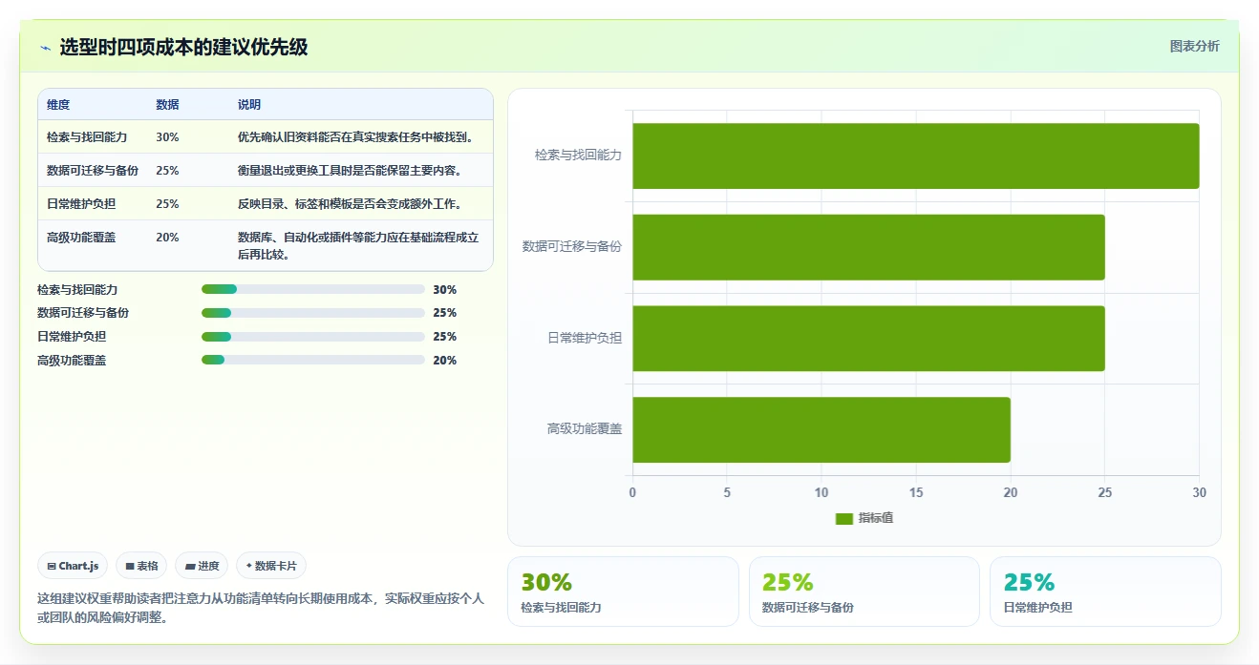This screenshot has height=665, width=1259.
Task: Click the 20% label beside progress bar
Action: click(x=444, y=361)
